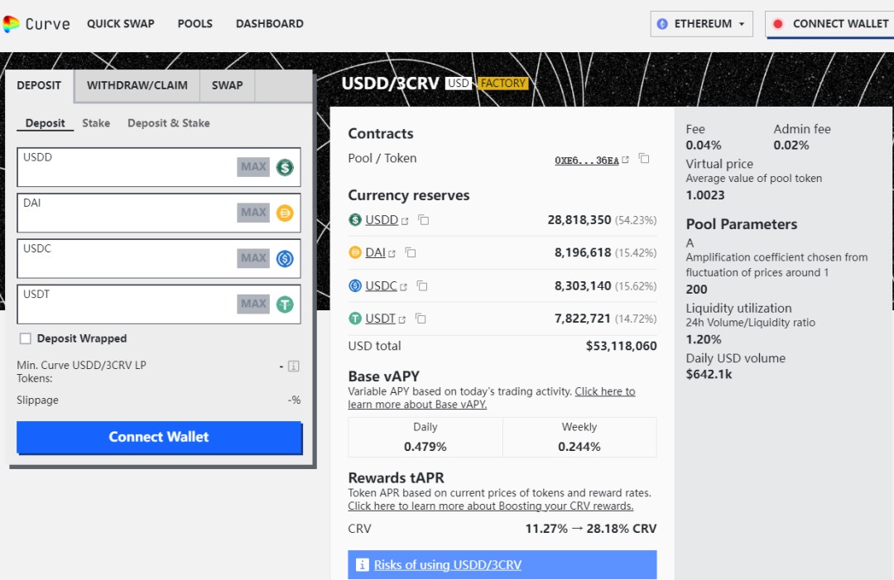The width and height of the screenshot is (894, 580).
Task: Switch to the Withdraw/Claim tab
Action: (x=137, y=85)
